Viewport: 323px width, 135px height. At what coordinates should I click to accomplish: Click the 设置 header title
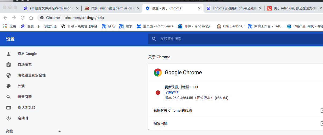coord(10,39)
